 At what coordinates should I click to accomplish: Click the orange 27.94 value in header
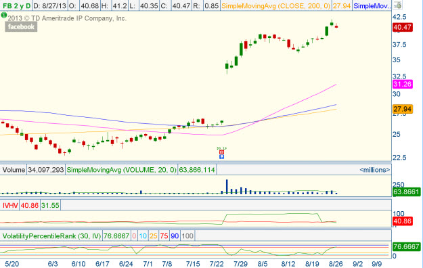(x=342, y=5)
